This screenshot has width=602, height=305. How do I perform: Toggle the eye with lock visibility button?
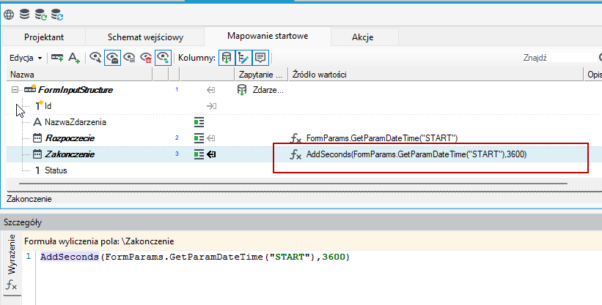[112, 58]
